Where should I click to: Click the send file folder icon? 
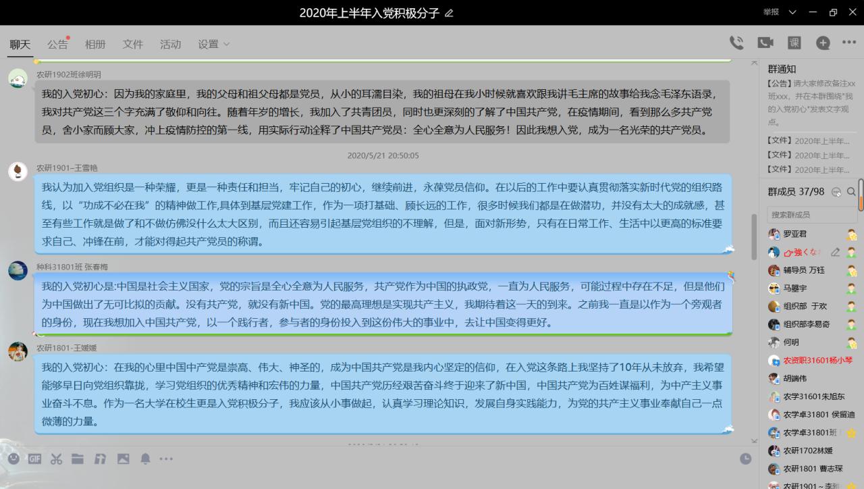pyautogui.click(x=78, y=459)
